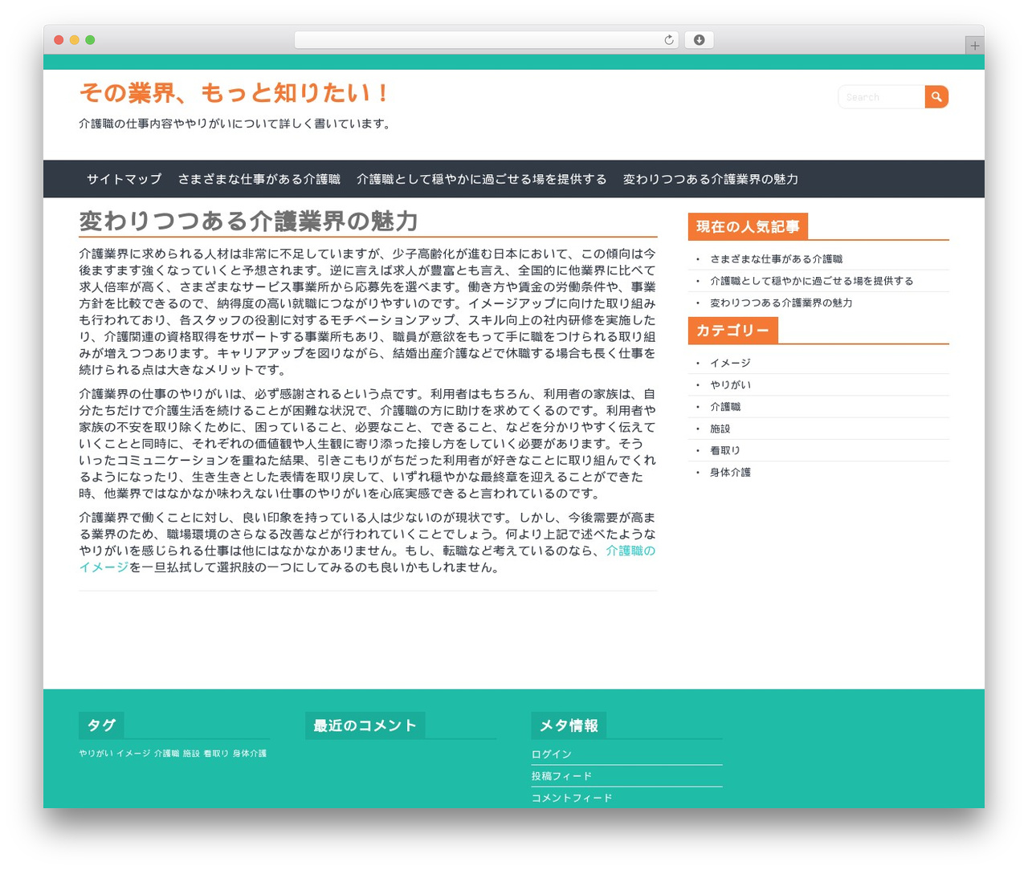Click the footer tag イメージ
Screen dimensions: 1028x870
coord(133,754)
